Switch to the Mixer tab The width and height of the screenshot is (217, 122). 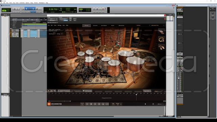click(113, 25)
